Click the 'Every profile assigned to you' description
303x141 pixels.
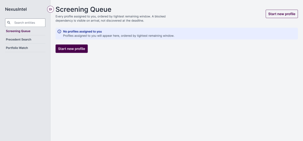[x=110, y=18]
